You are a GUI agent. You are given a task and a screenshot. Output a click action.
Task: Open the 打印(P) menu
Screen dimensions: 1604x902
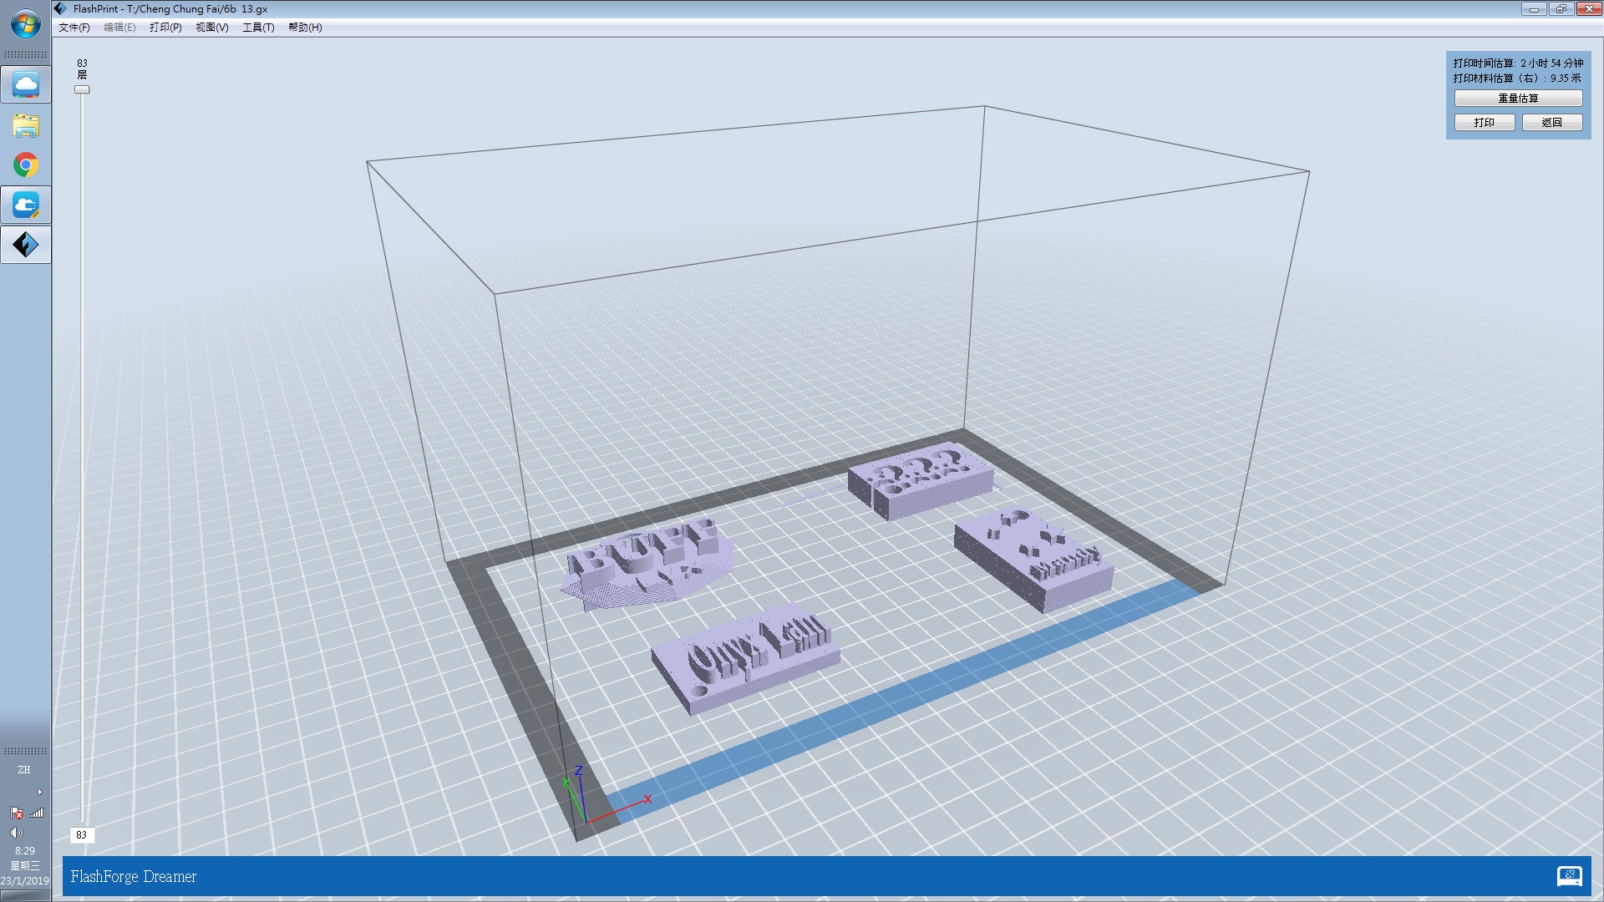165,28
